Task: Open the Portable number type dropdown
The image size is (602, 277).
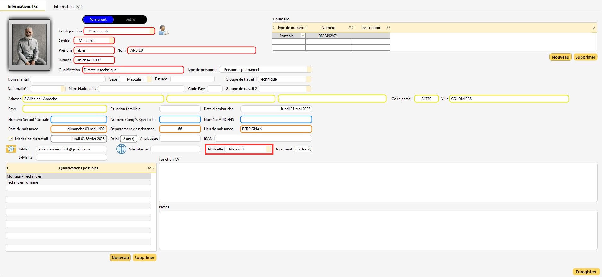Action: tap(303, 36)
